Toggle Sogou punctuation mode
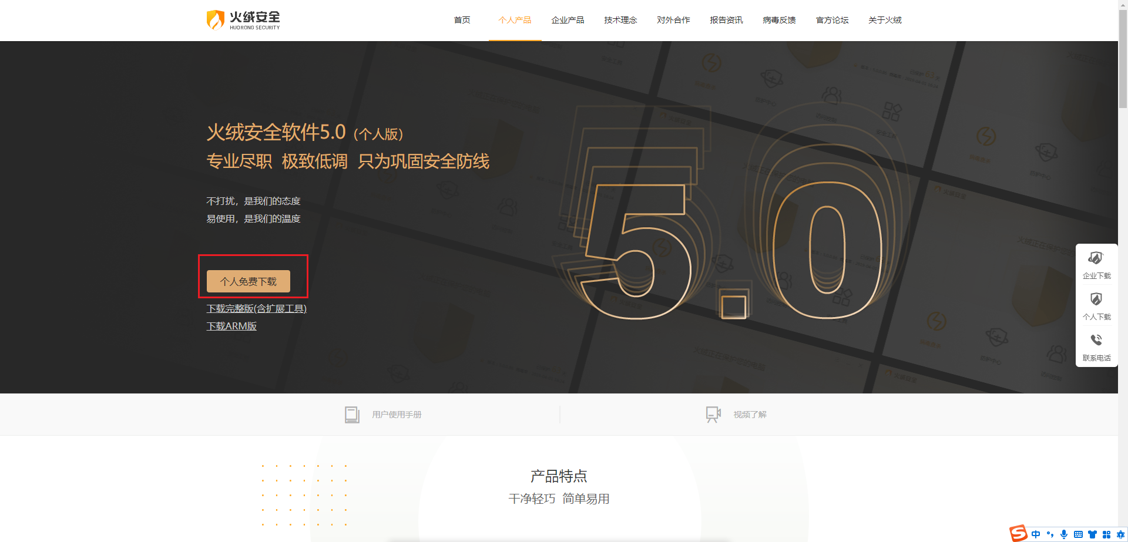The height and width of the screenshot is (542, 1128). [1050, 534]
